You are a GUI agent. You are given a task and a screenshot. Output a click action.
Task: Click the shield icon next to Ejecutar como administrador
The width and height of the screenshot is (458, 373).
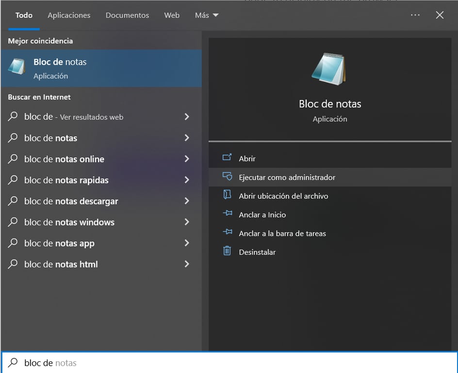[227, 177]
